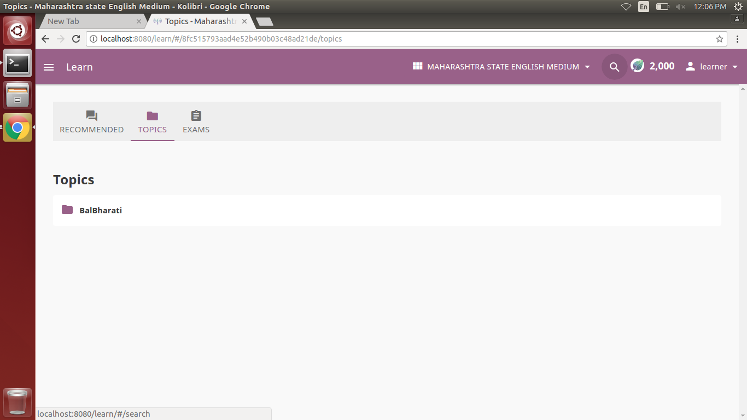Open the hamburger menu next to Learn

pos(48,67)
